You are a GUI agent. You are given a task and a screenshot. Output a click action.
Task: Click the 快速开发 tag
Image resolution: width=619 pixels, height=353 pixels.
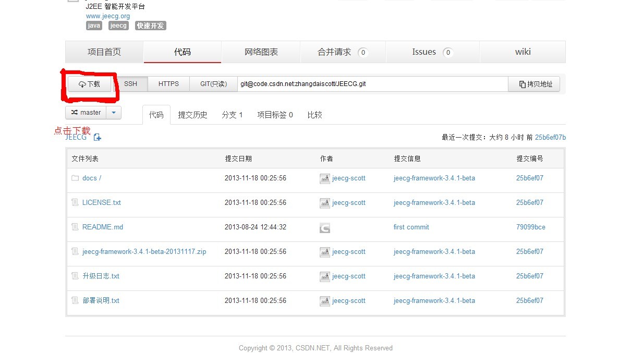pyautogui.click(x=150, y=26)
